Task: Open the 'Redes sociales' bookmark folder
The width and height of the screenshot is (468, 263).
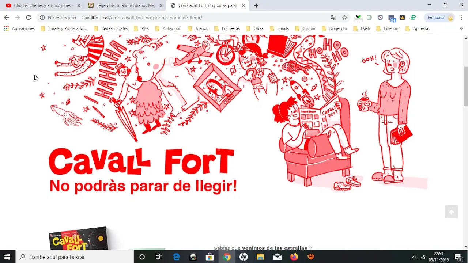Action: click(111, 28)
